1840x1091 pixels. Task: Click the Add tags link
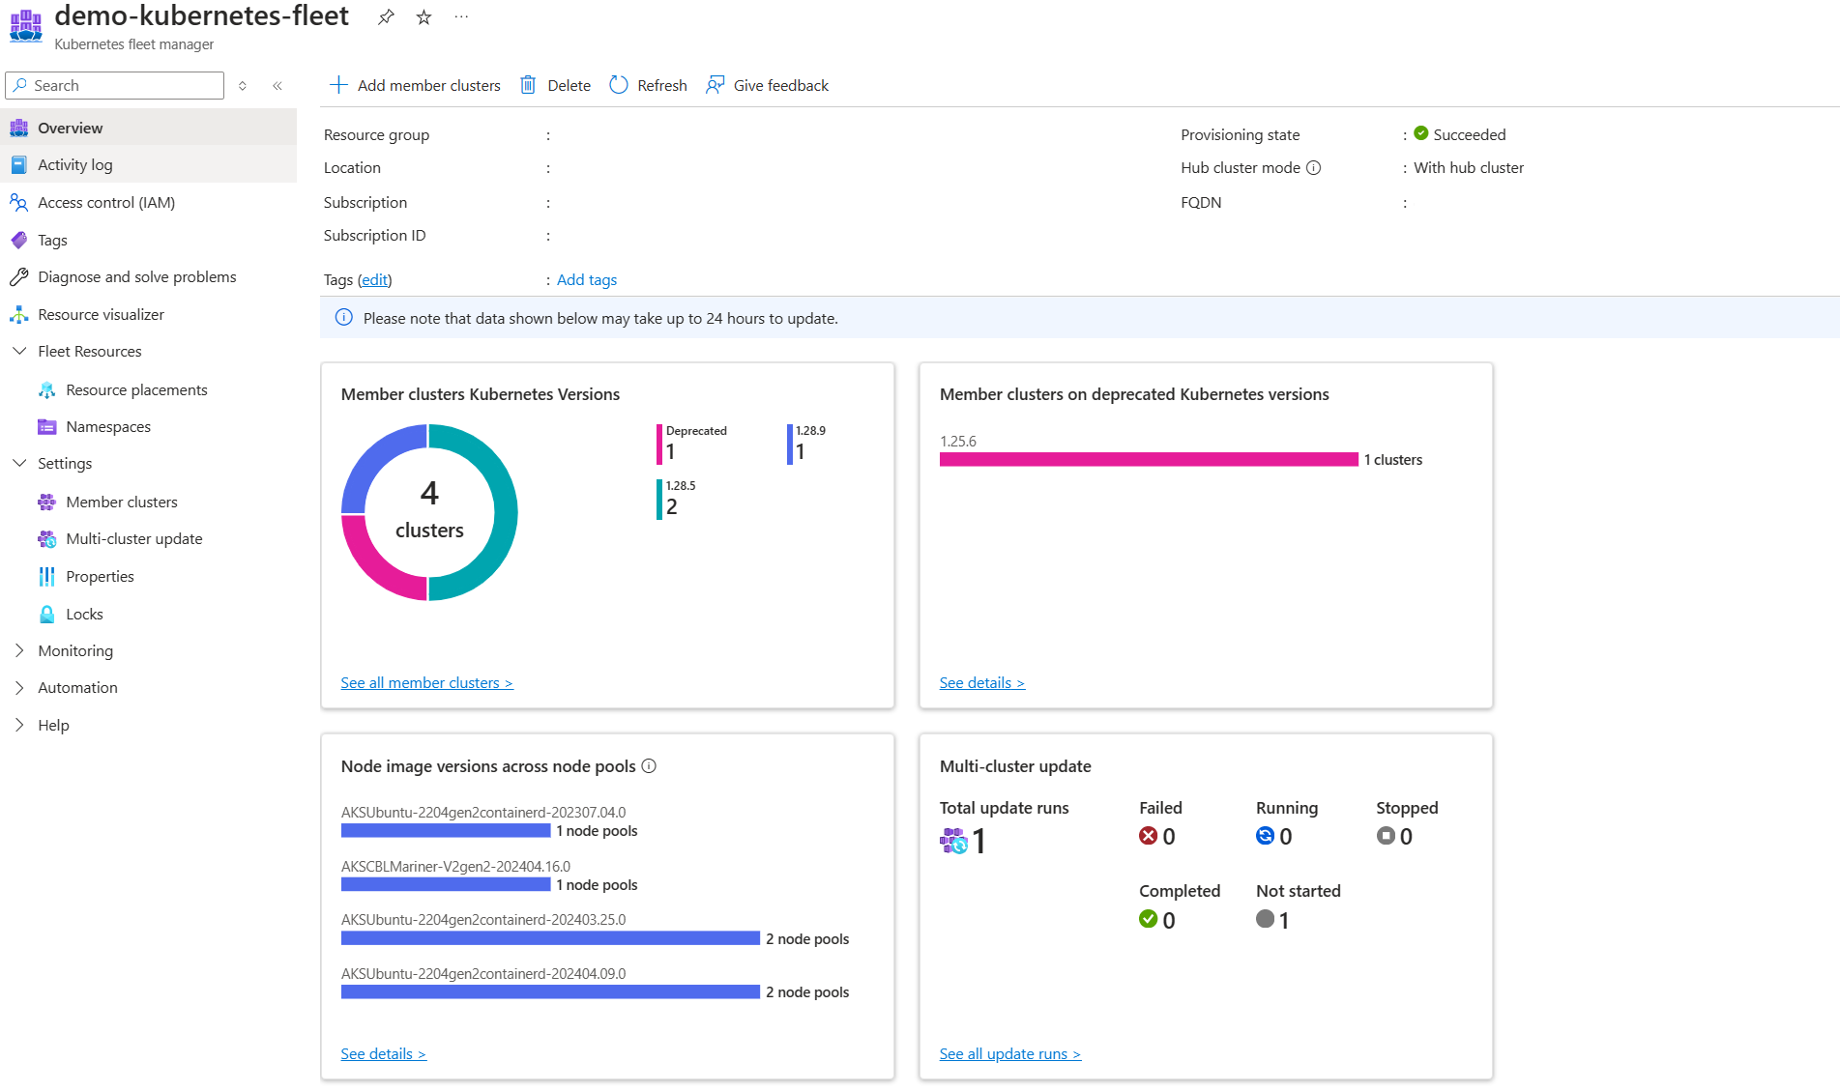[587, 280]
